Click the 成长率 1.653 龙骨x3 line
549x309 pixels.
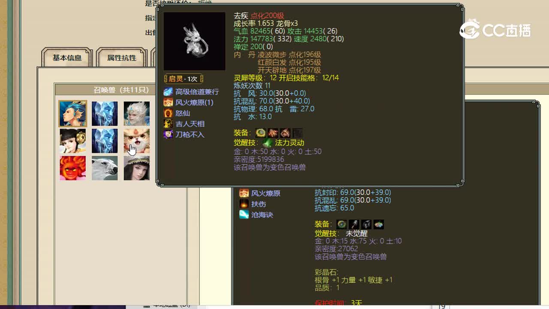[x=266, y=24]
